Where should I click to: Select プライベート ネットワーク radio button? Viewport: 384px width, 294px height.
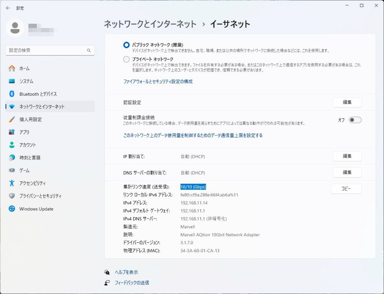pyautogui.click(x=126, y=59)
